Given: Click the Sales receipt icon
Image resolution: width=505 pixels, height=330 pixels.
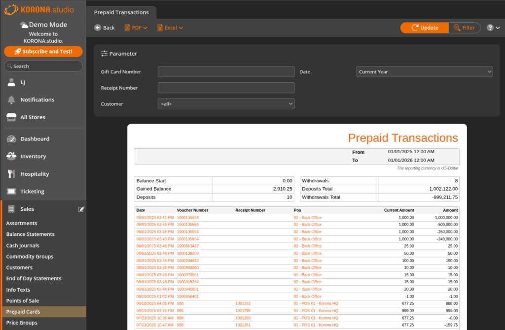Looking at the screenshot, I should click(11, 209).
